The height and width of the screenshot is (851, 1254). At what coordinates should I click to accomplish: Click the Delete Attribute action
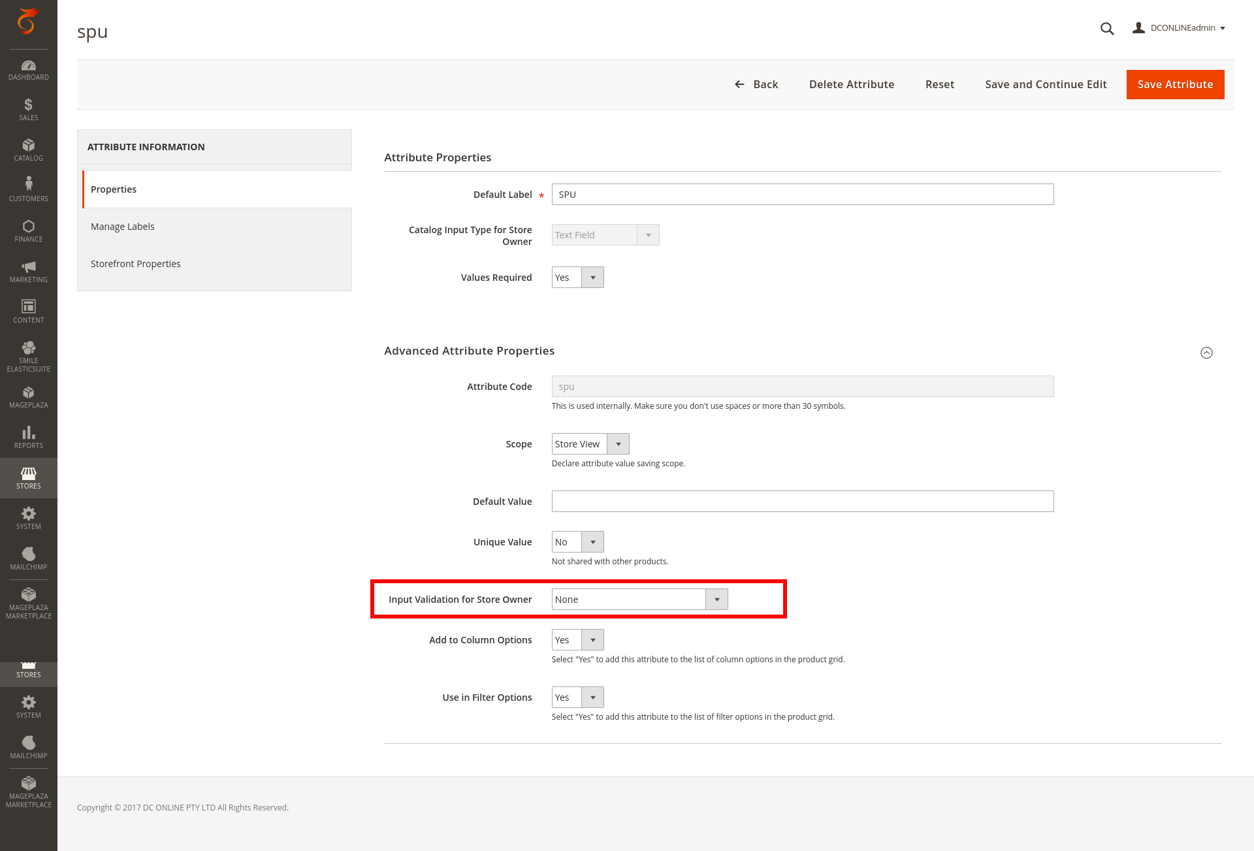tap(851, 84)
